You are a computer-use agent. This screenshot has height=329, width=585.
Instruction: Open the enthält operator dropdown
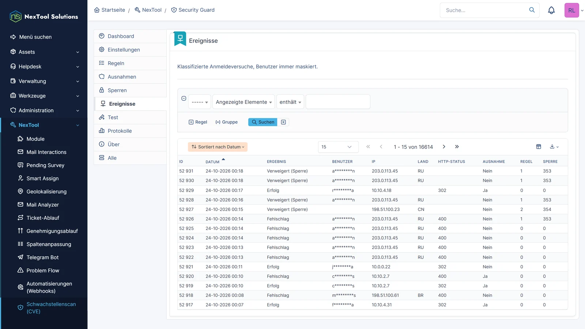point(290,102)
